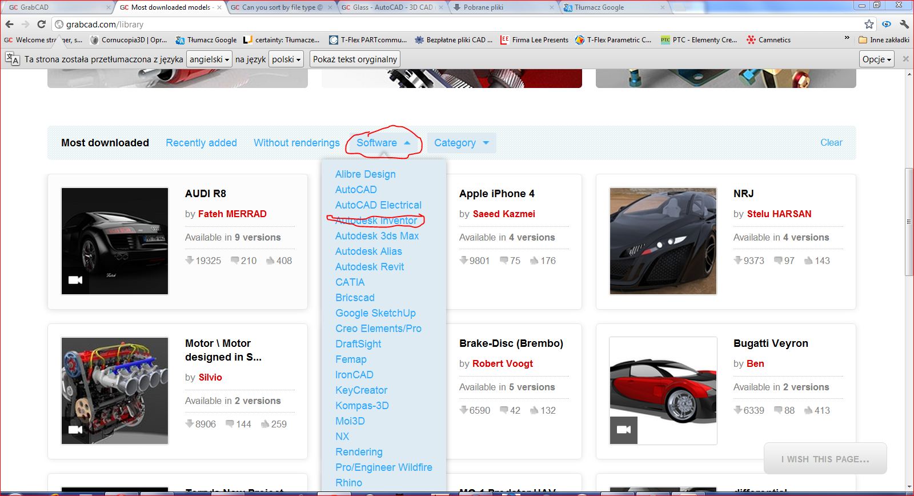Image resolution: width=914 pixels, height=496 pixels.
Task: Click the browser forward arrow
Action: pyautogui.click(x=25, y=24)
